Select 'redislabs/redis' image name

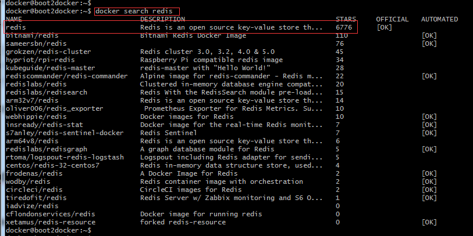pyautogui.click(x=36, y=84)
